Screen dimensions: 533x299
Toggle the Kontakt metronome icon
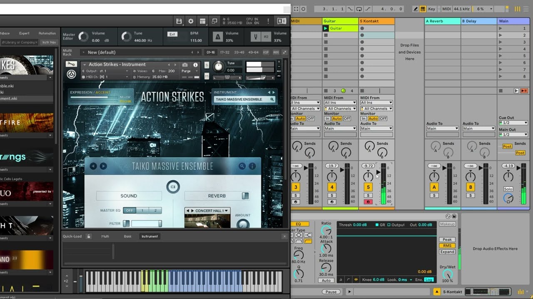pyautogui.click(x=218, y=37)
